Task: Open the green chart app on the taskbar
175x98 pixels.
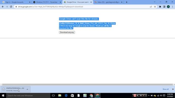Action: [x=85, y=96]
